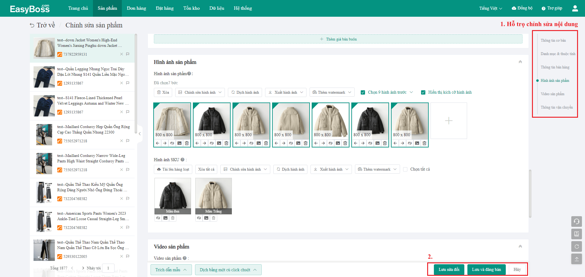
Task: Uncheck Hiển thị kích cỡ hình ảnh
Action: click(423, 92)
